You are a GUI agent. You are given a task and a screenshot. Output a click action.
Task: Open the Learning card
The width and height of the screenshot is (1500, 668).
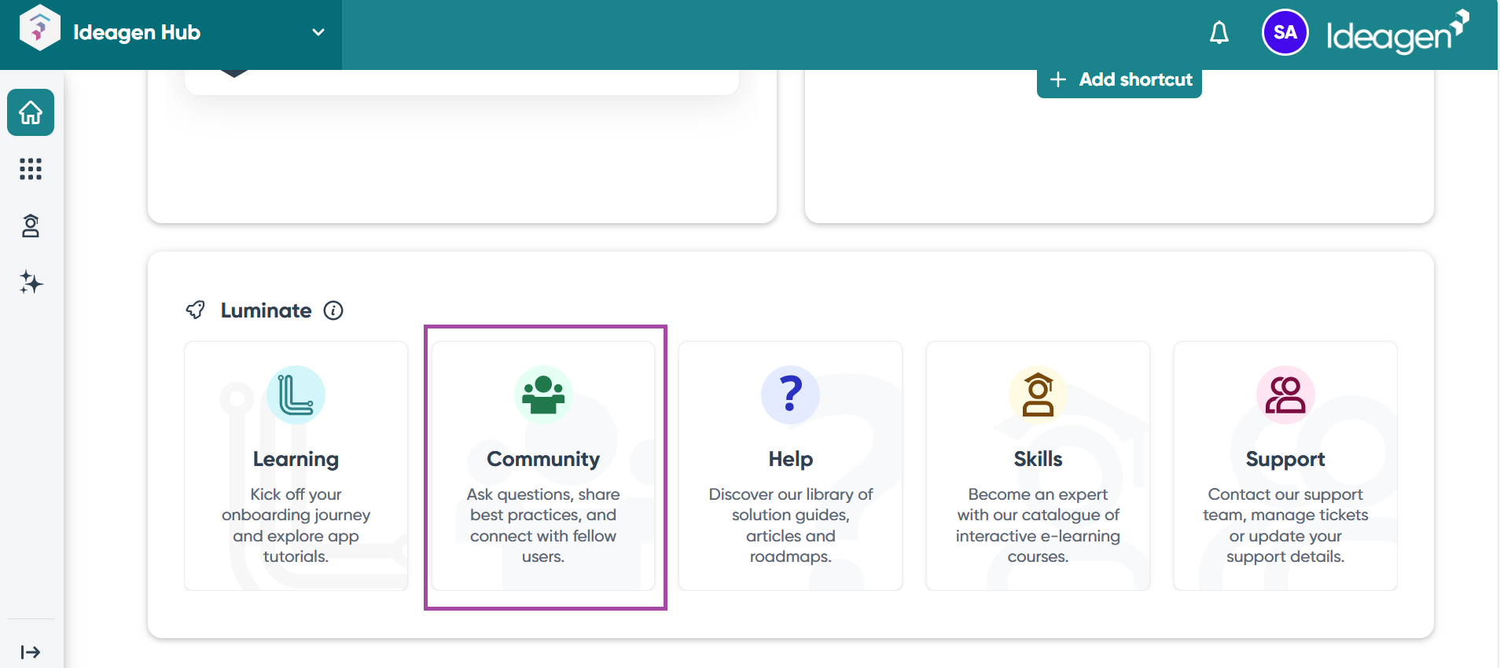tap(296, 465)
